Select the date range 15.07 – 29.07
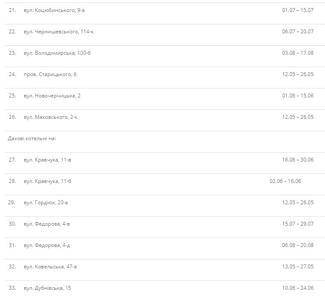This screenshot has width=325, height=297. [298, 224]
